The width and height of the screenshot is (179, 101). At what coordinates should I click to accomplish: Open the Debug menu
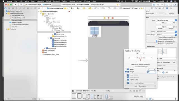[x=65, y=1]
